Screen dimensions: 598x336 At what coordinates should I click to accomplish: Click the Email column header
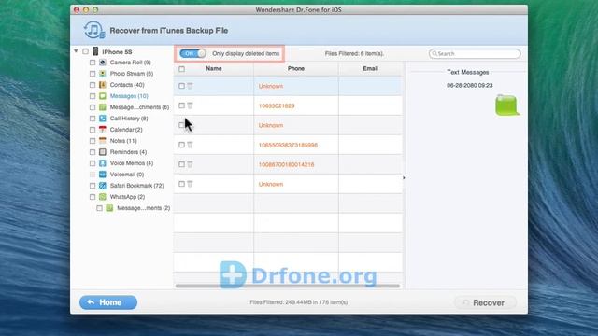pos(370,68)
